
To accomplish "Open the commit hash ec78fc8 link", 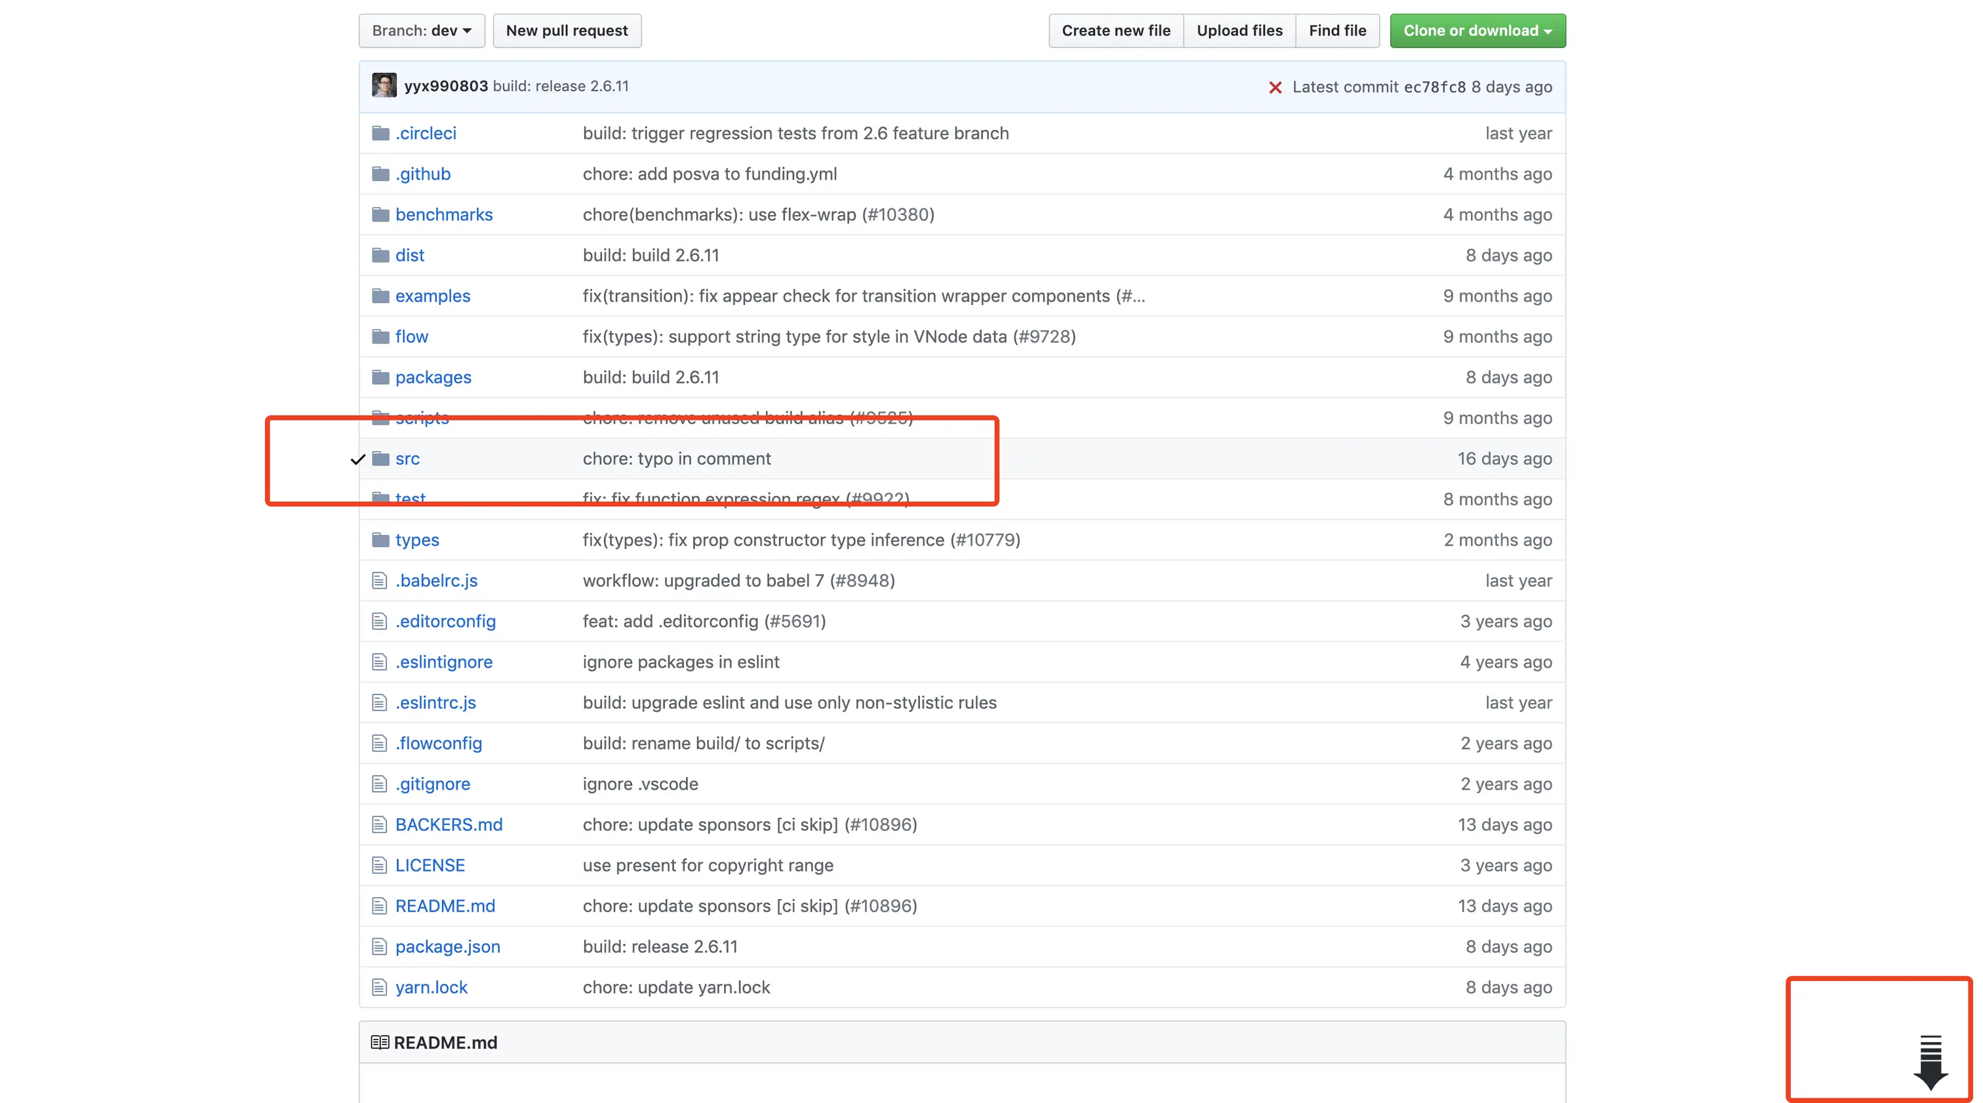I will [1434, 87].
